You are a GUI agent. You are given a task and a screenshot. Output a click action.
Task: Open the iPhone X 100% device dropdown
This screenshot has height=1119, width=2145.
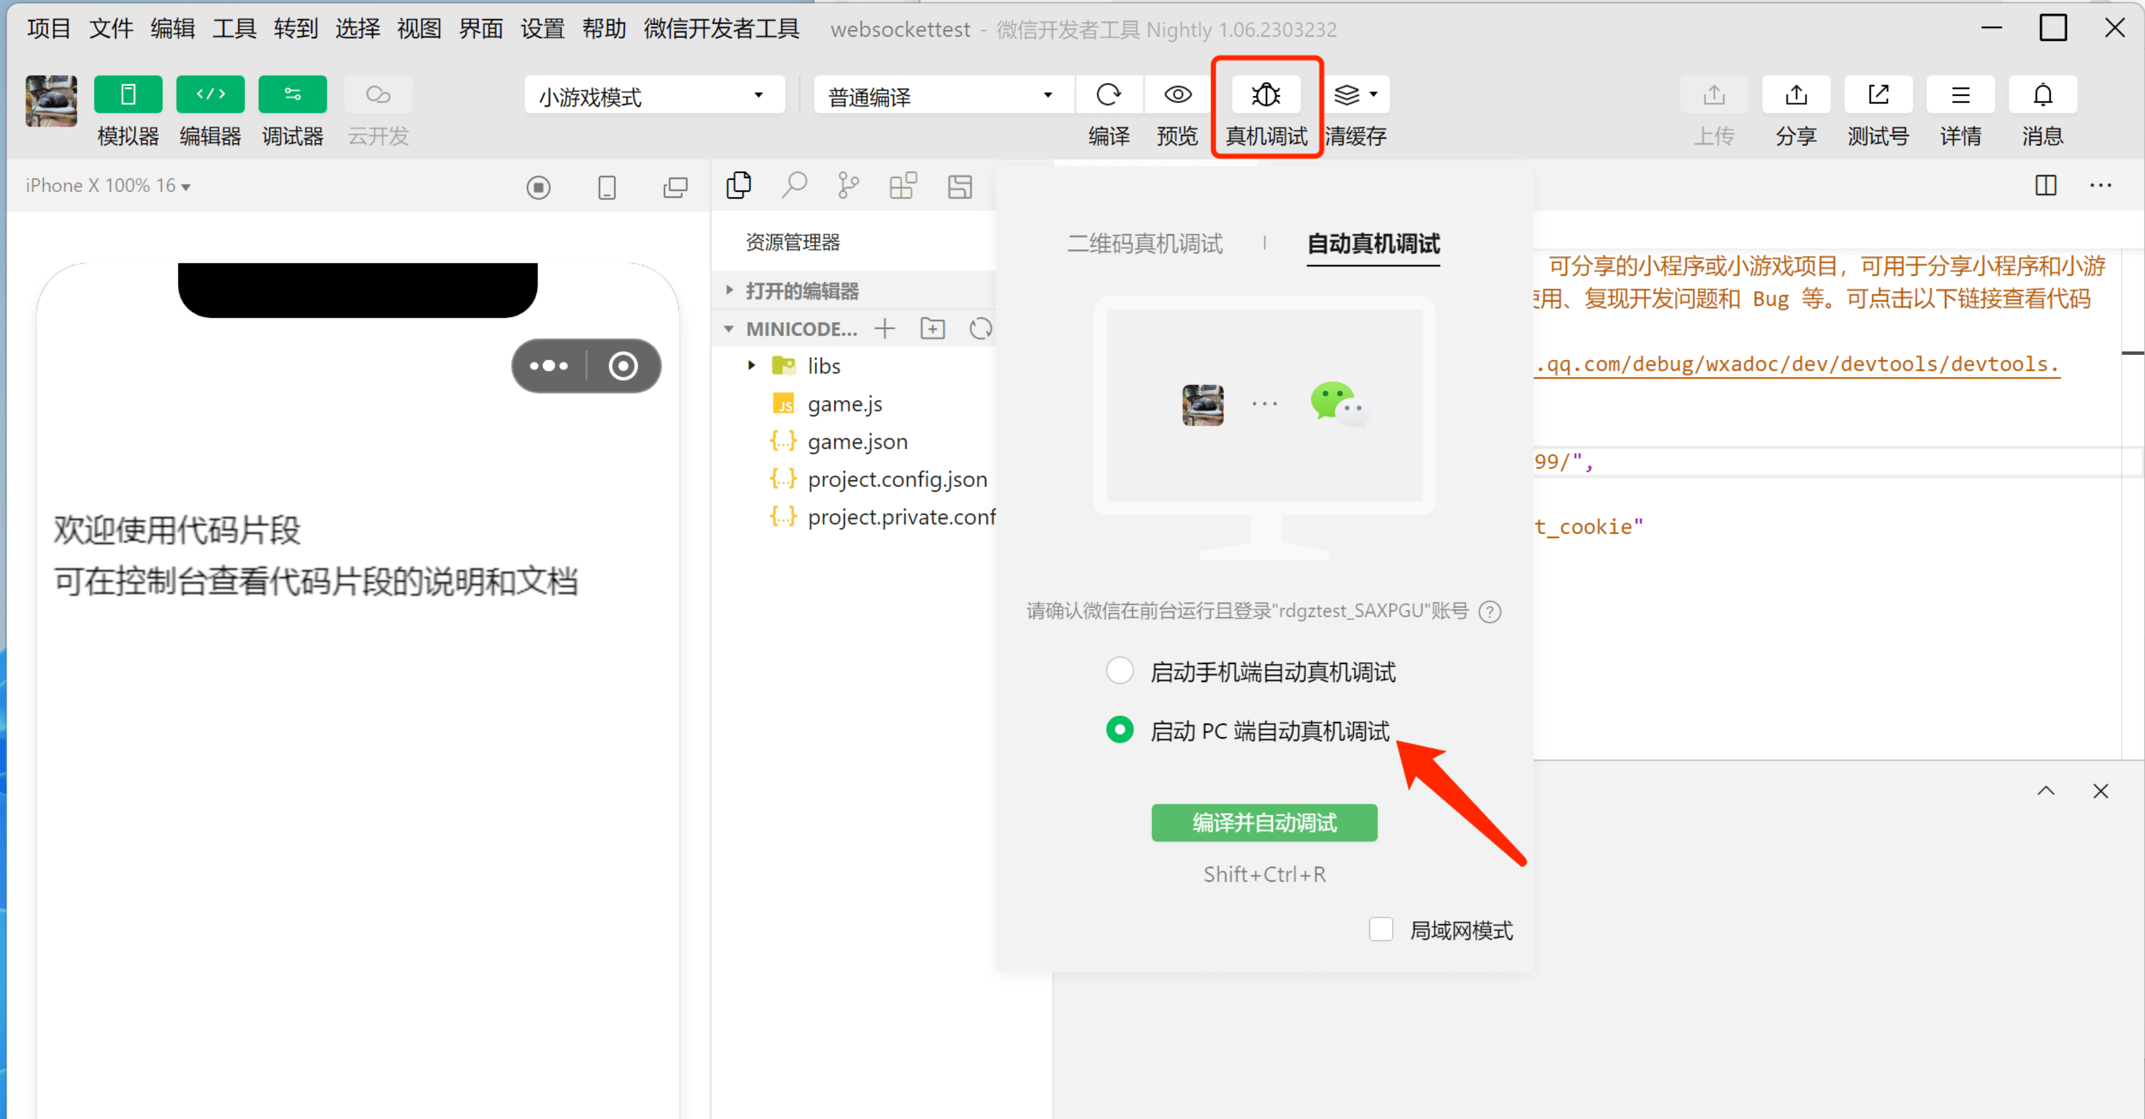point(108,186)
